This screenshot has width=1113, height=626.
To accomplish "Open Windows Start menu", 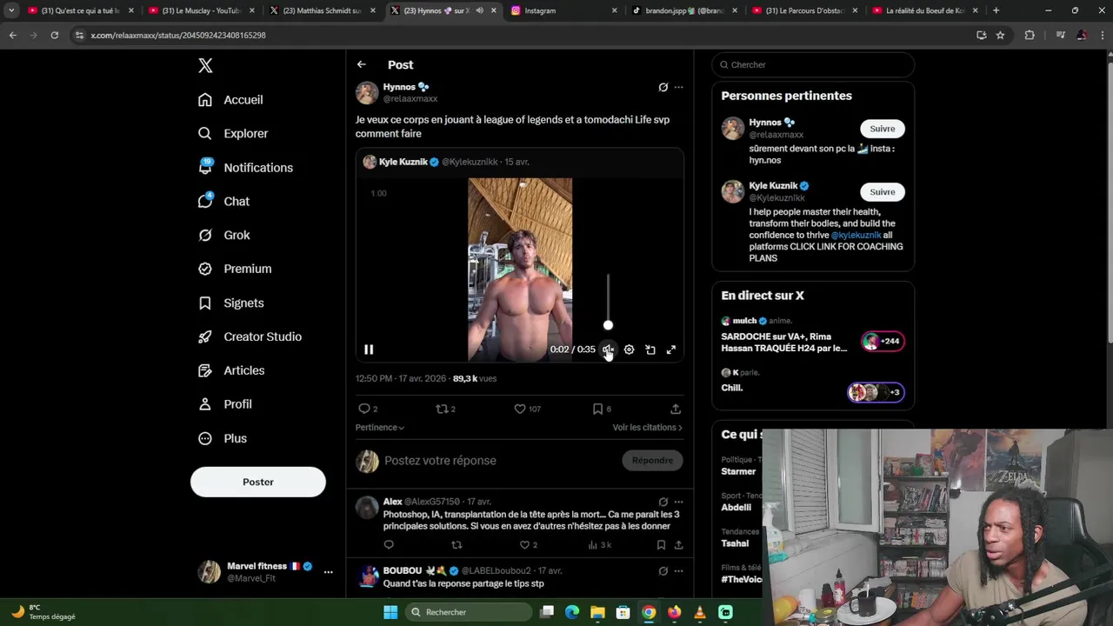I will pos(390,612).
